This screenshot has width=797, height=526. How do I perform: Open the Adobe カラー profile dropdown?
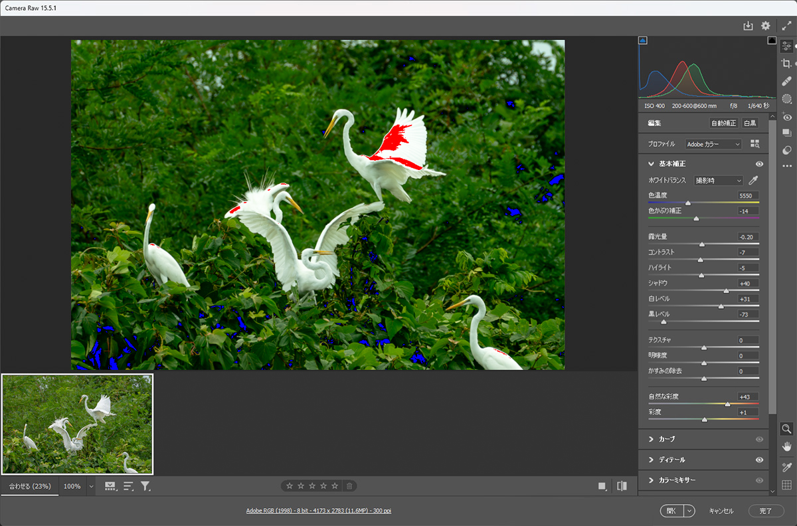pos(713,144)
